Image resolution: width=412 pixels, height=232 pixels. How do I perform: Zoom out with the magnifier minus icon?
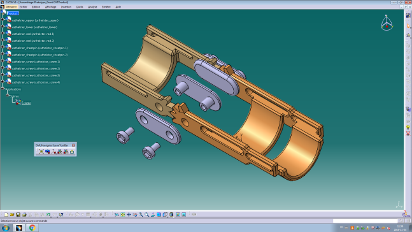click(147, 215)
